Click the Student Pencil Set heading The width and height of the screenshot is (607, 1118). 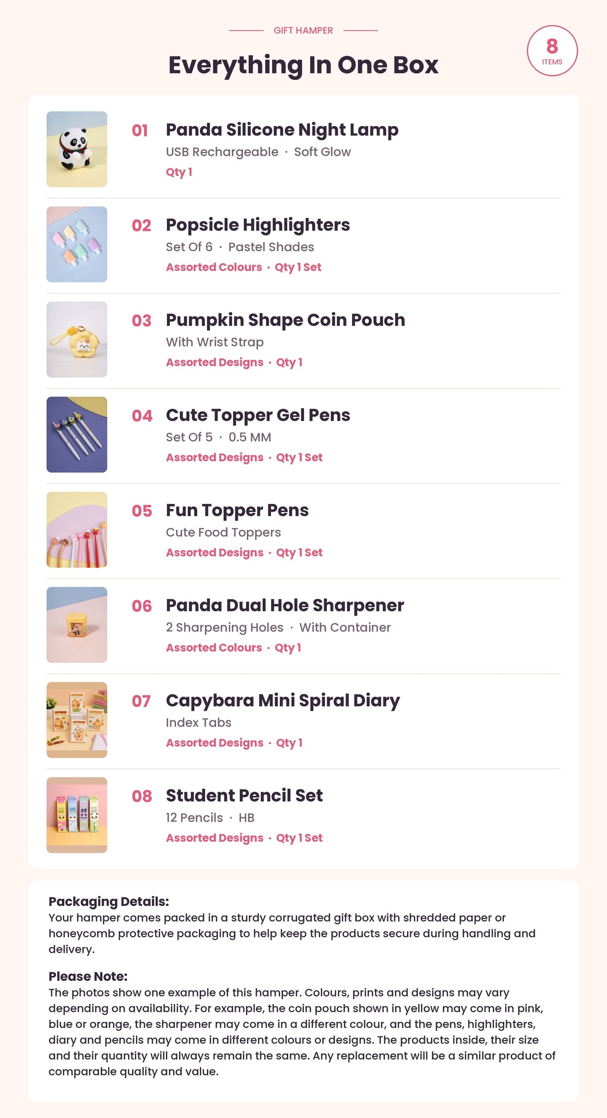[244, 796]
